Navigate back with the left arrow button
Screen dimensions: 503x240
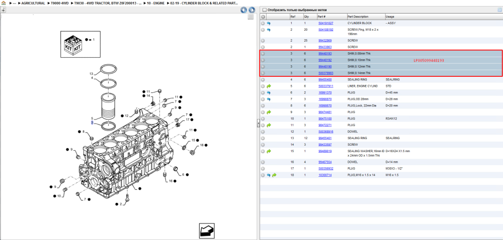coord(244,10)
